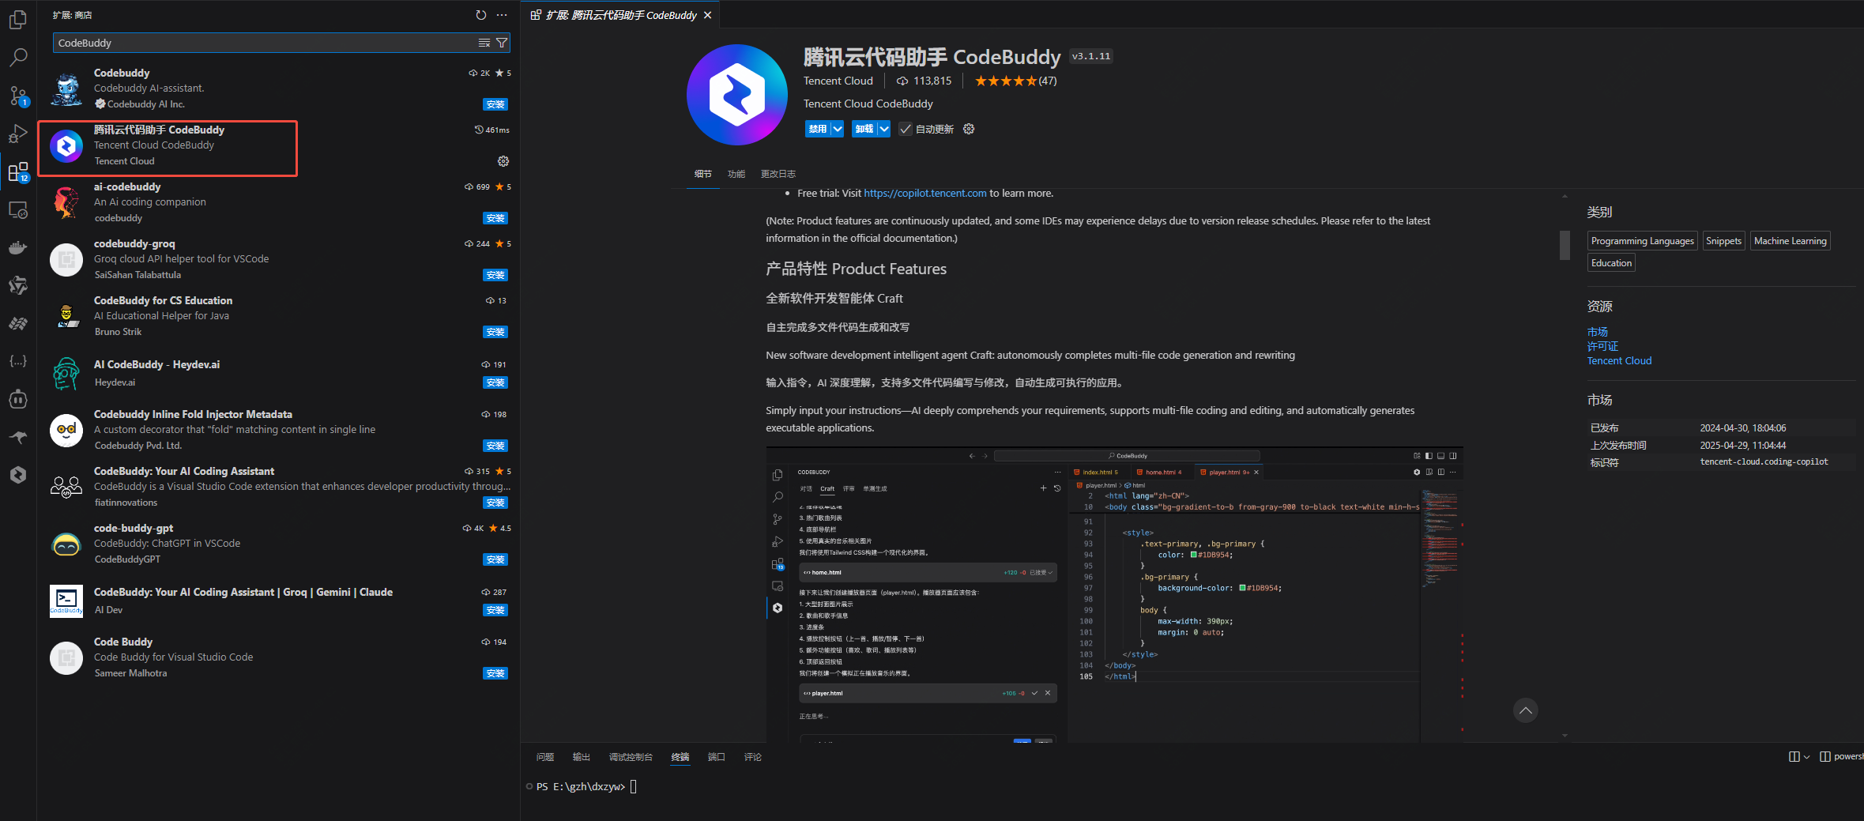Image resolution: width=1864 pixels, height=821 pixels.
Task: Clear the extensions search results
Action: point(484,43)
